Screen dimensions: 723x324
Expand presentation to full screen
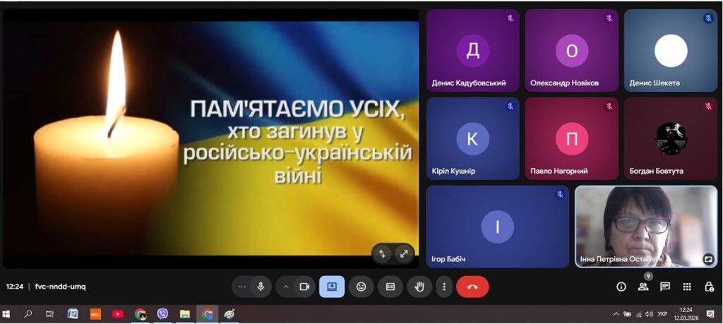pyautogui.click(x=403, y=253)
